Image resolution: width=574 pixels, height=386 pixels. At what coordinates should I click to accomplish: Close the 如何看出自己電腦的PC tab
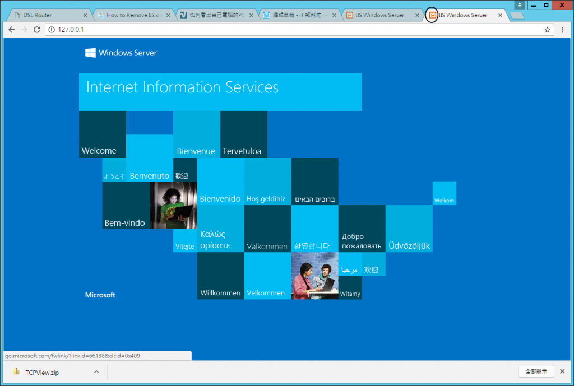pos(251,15)
